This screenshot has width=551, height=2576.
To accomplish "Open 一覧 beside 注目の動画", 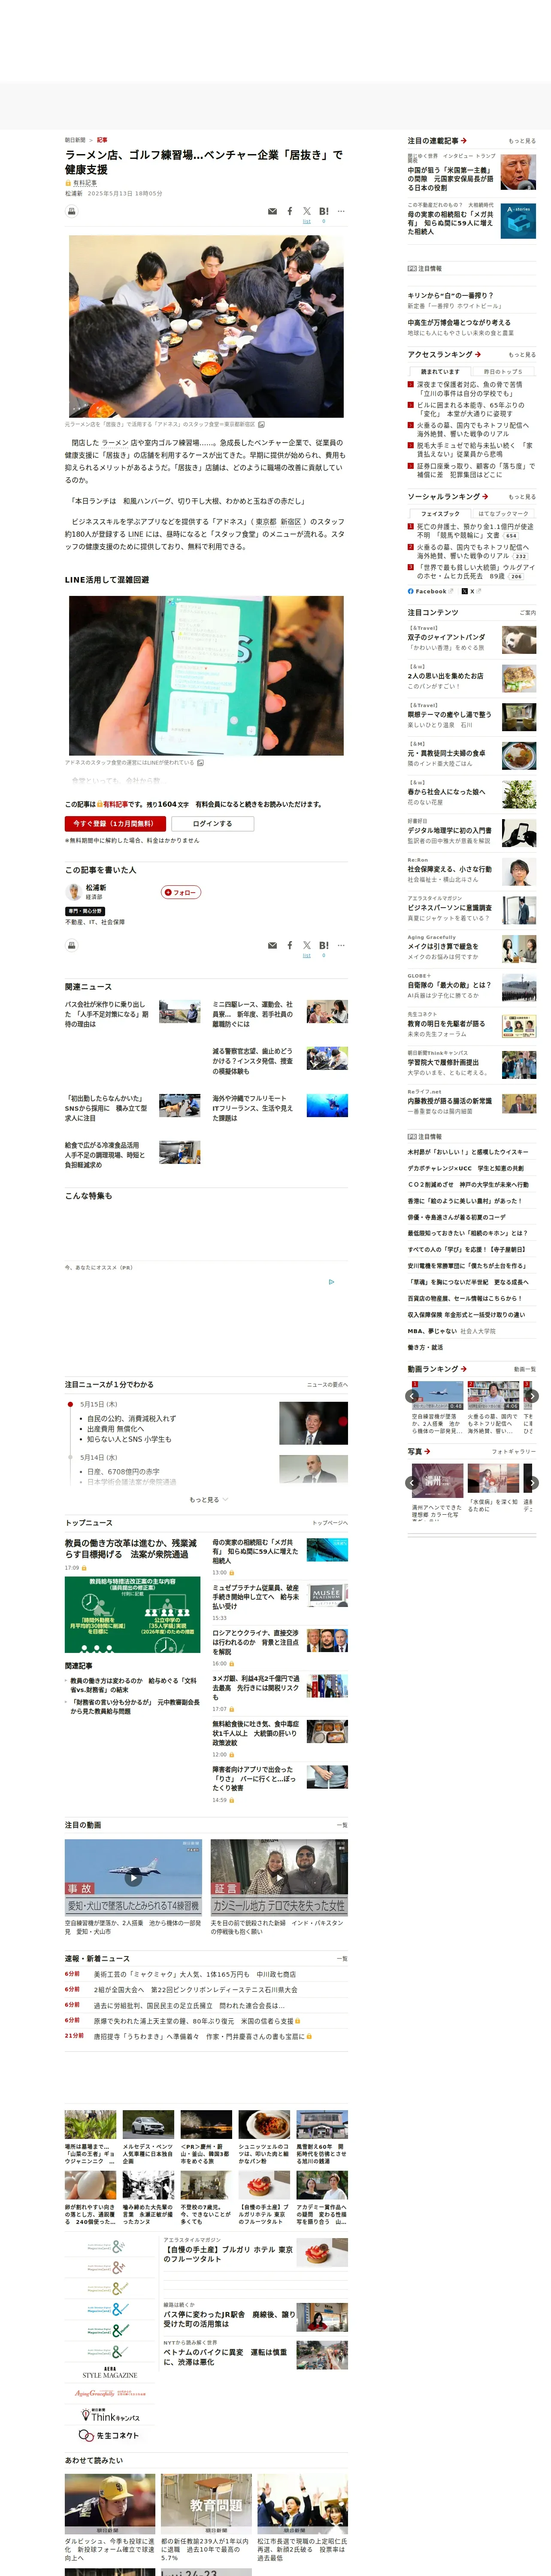I will pyautogui.click(x=342, y=1825).
